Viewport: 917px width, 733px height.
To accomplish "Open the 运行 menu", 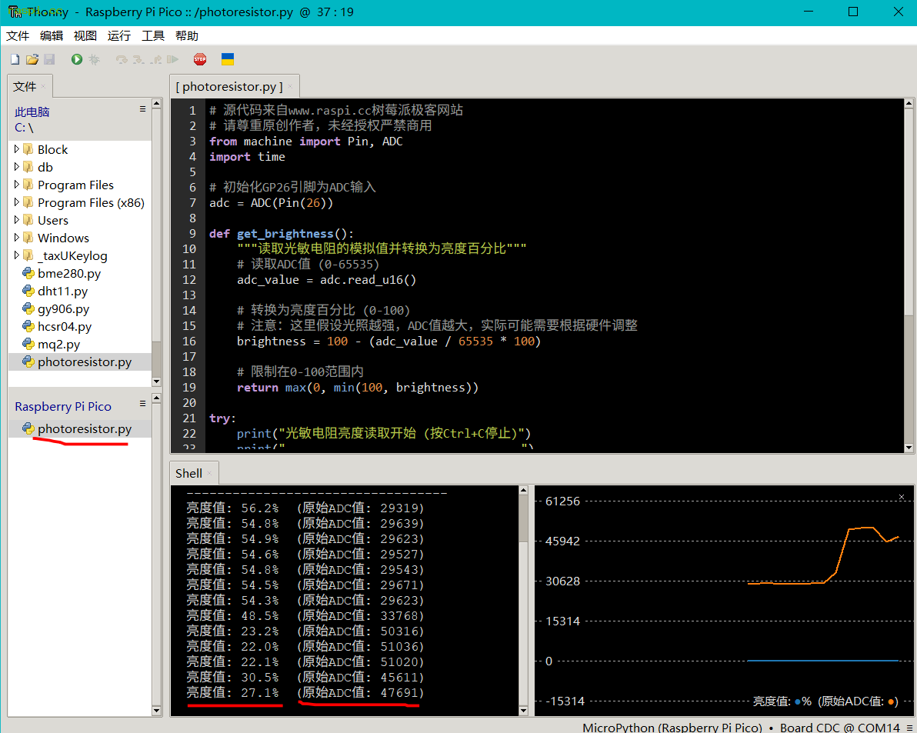I will pyautogui.click(x=118, y=35).
